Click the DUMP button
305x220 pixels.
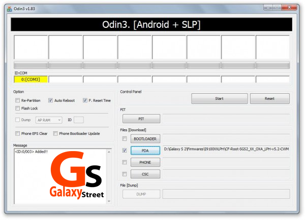(x=141, y=194)
